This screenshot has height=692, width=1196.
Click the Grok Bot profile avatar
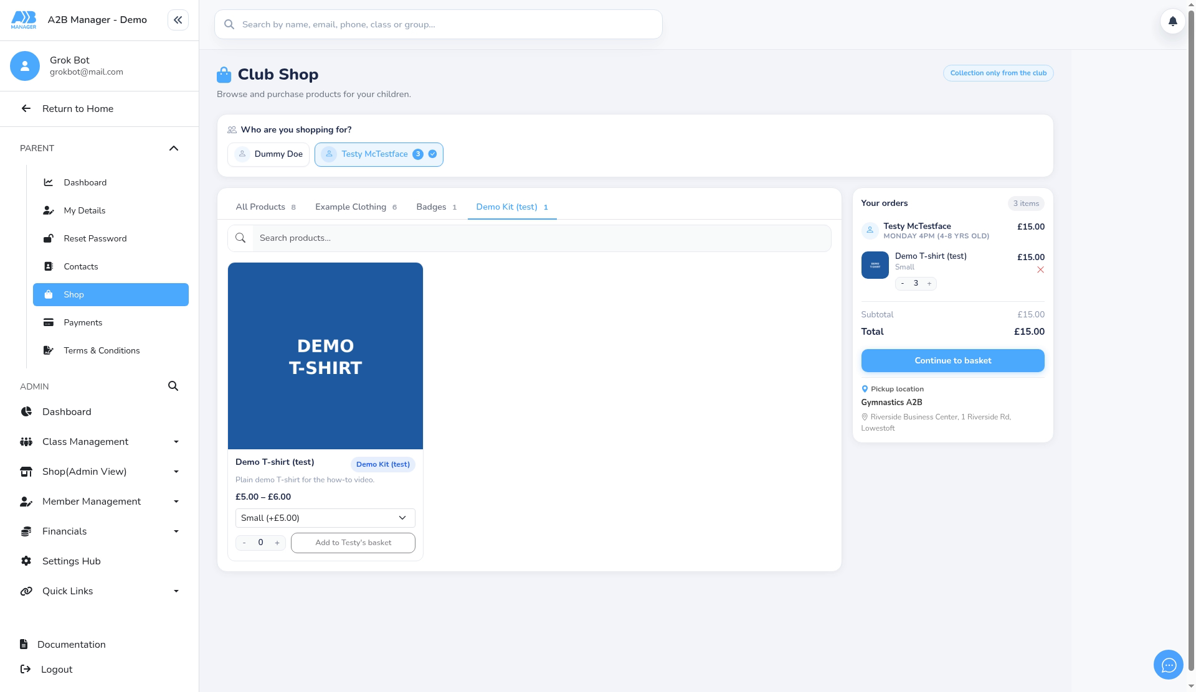pos(25,66)
